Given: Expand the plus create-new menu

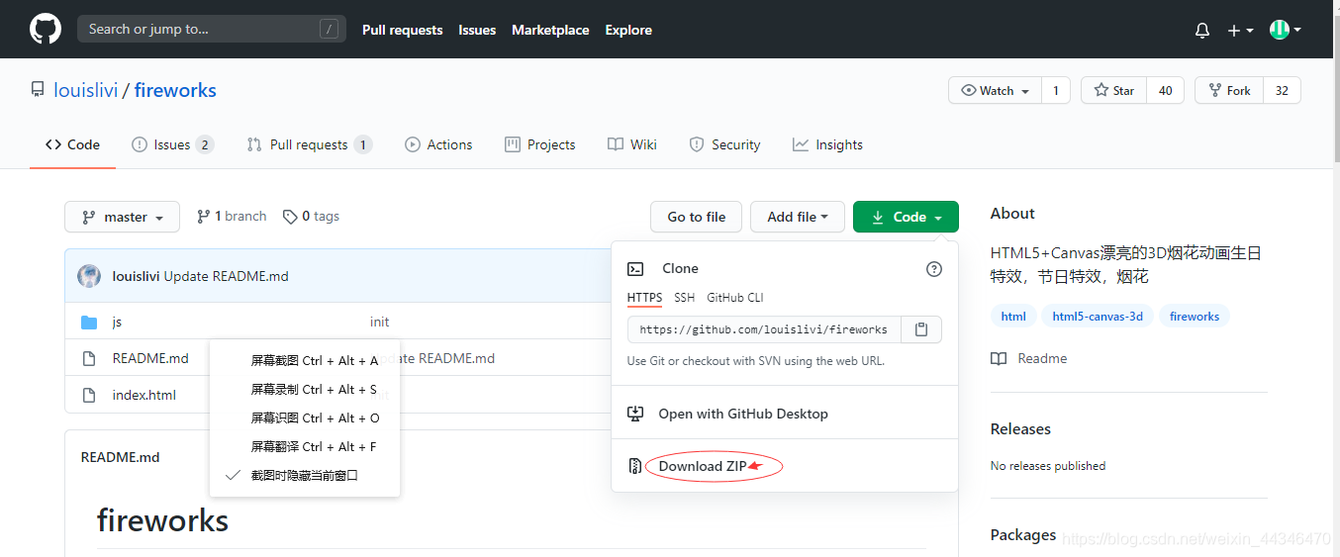Looking at the screenshot, I should coord(1240,31).
